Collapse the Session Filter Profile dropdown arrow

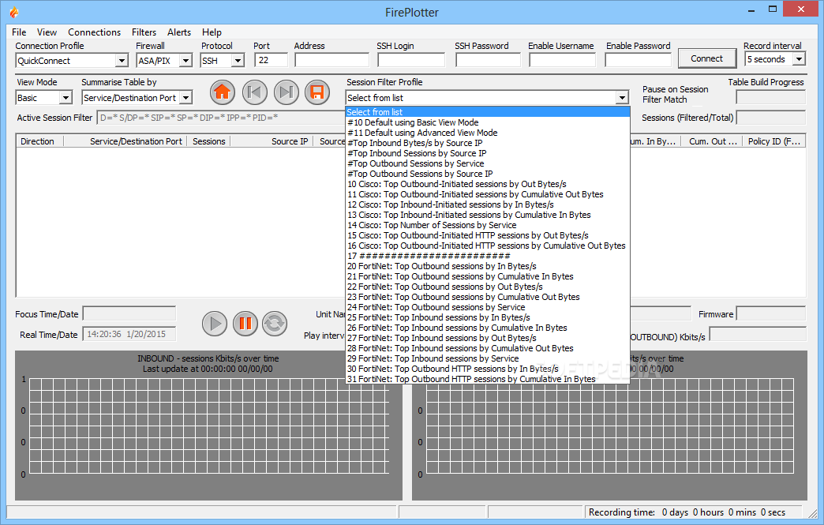622,98
